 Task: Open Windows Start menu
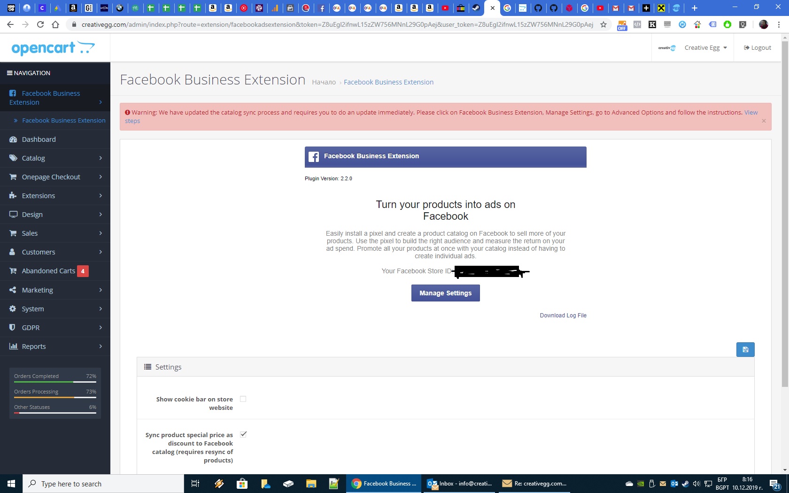tap(11, 484)
